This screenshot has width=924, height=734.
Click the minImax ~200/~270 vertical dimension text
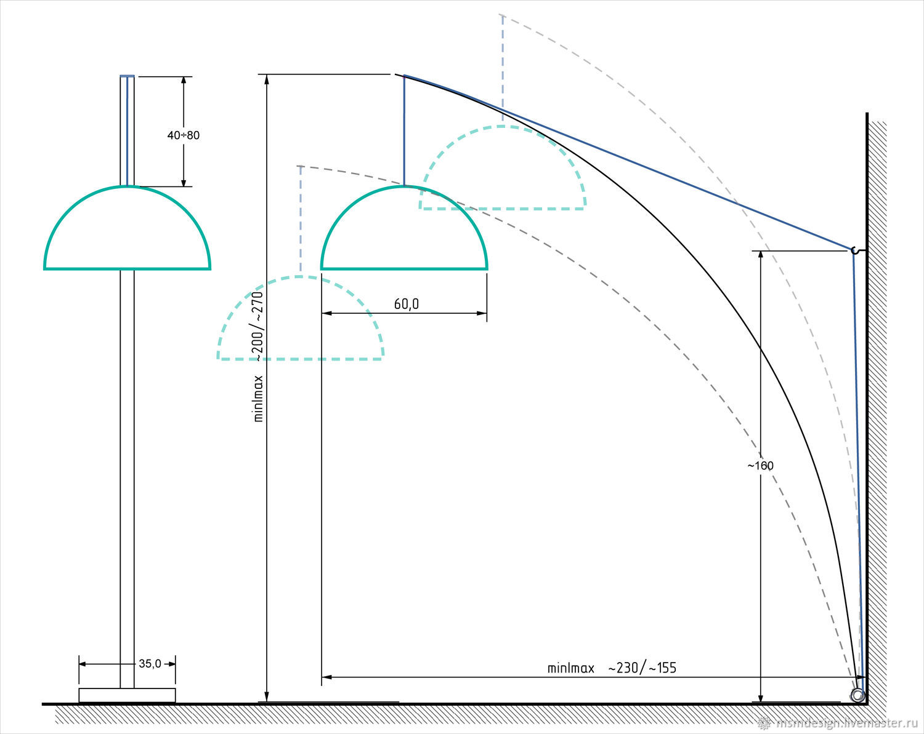coord(258,356)
